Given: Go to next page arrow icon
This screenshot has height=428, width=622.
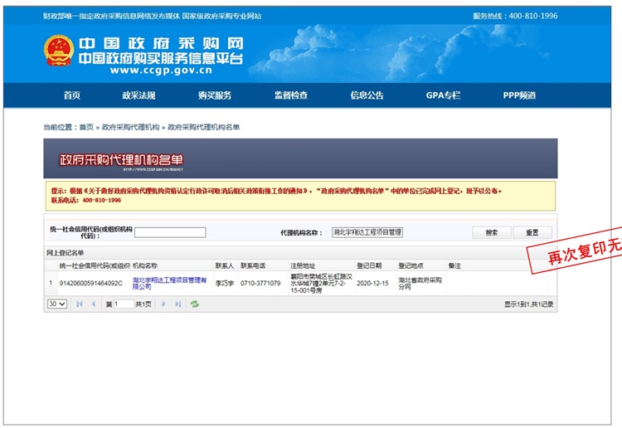Looking at the screenshot, I should coord(163,304).
